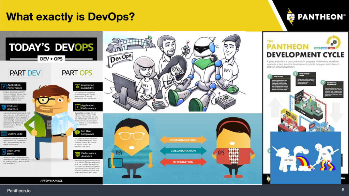
Task: Click the End User Analytics icon
Action: point(3,108)
